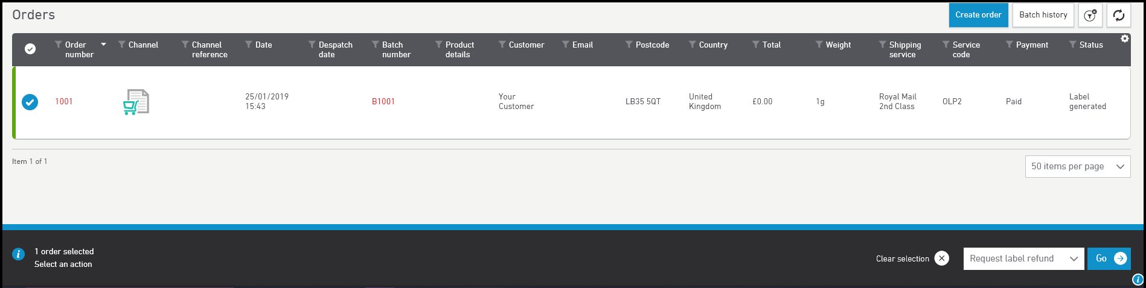Uncheck the order 1001 row checkbox
1146x288 pixels.
[x=30, y=102]
